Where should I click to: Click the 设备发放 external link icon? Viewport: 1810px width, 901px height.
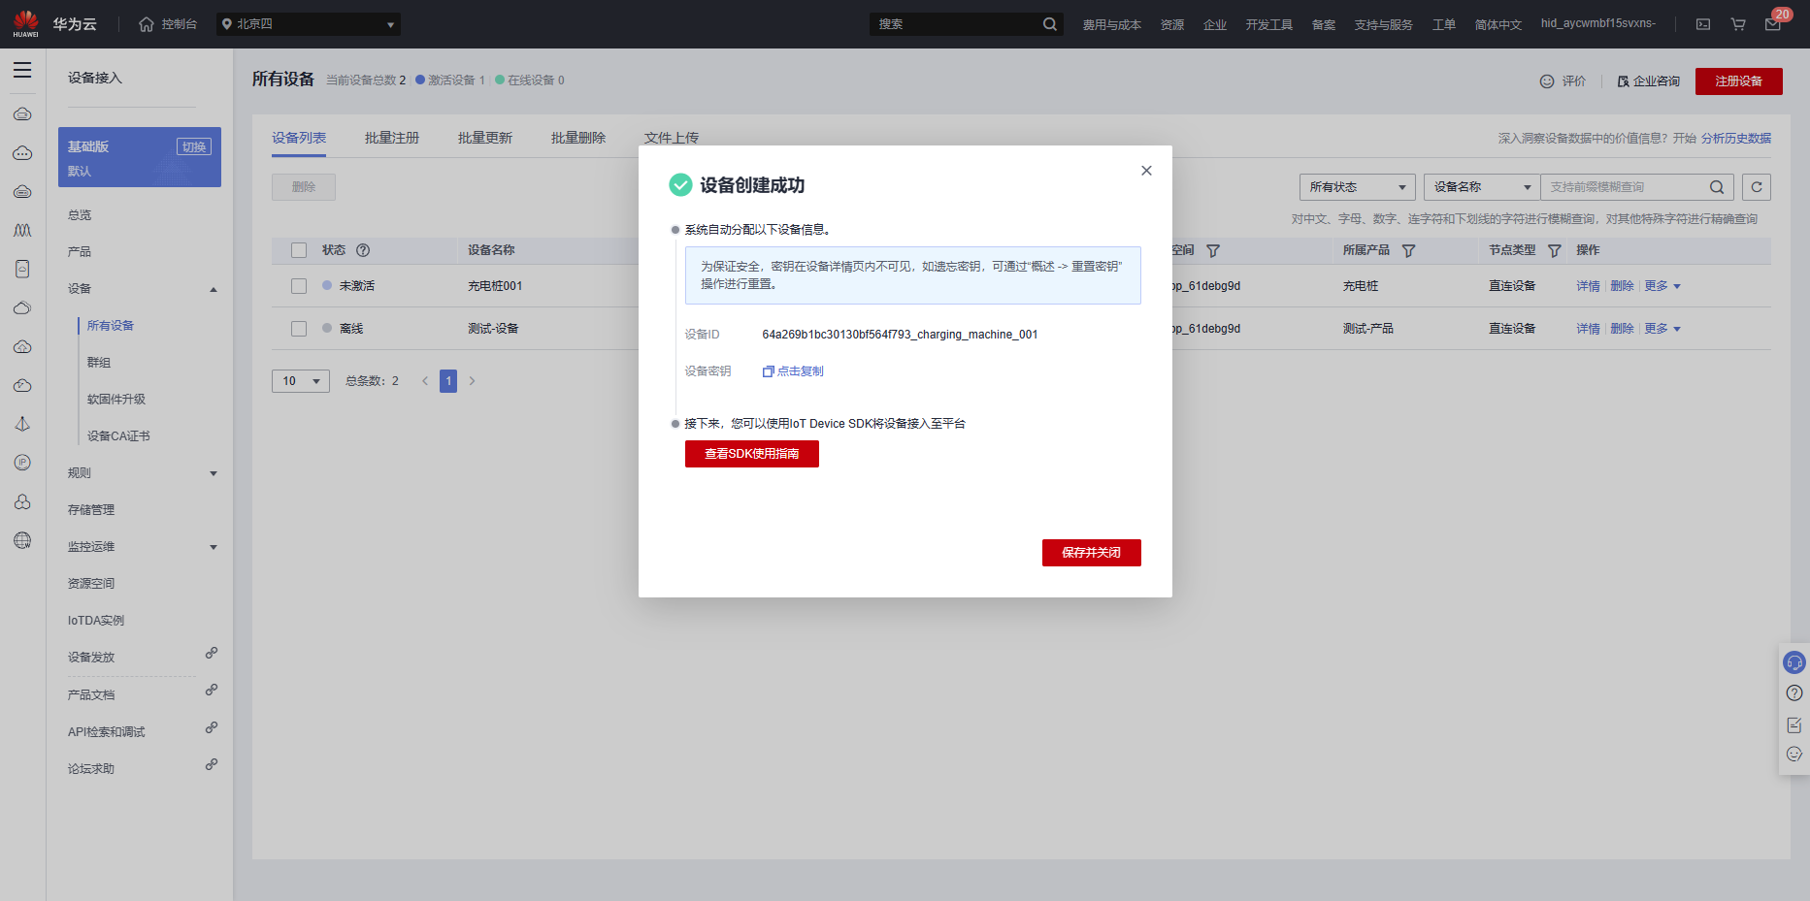pyautogui.click(x=211, y=653)
